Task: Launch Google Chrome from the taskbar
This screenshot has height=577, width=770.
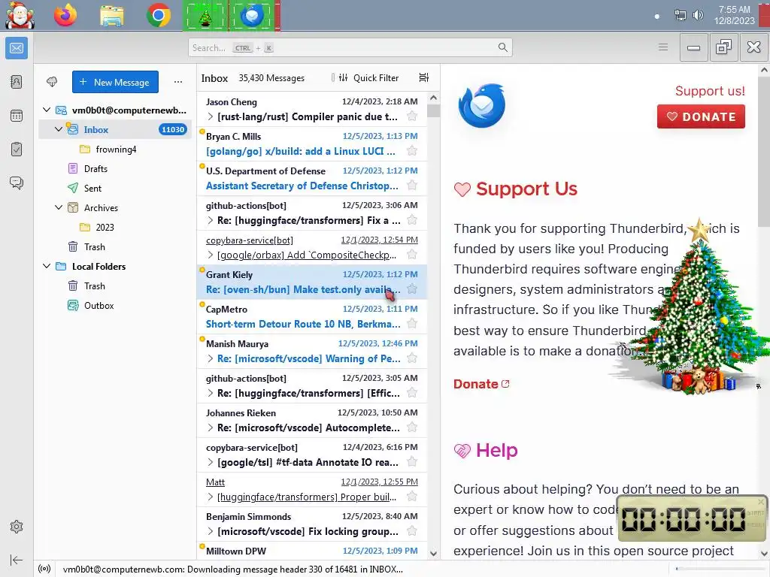Action: [158, 15]
